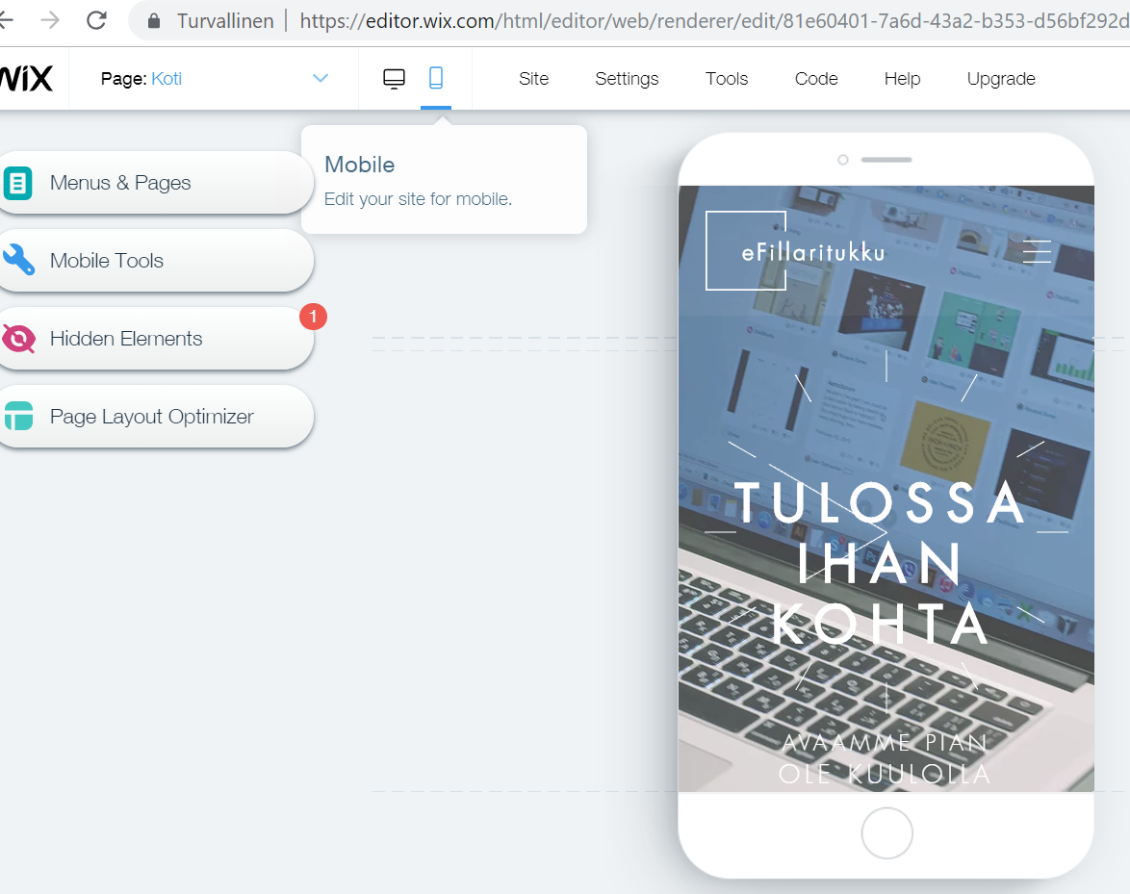Expand the Page dropdown chevron
Screen dimensions: 1130x894
coord(320,78)
